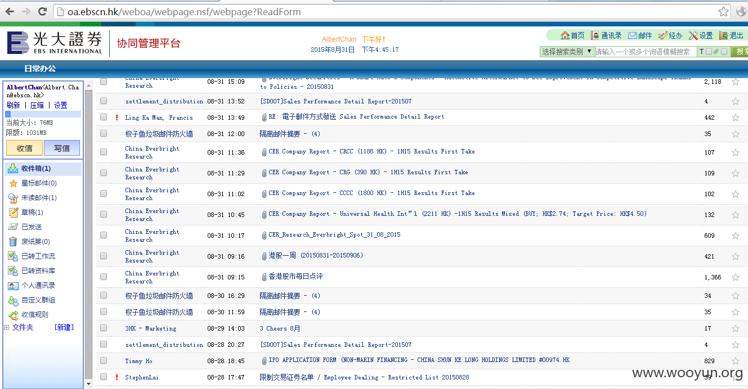Click 刷新 refresh link in mailbox panel
Viewport: 748px width, 389px height.
pyautogui.click(x=13, y=105)
